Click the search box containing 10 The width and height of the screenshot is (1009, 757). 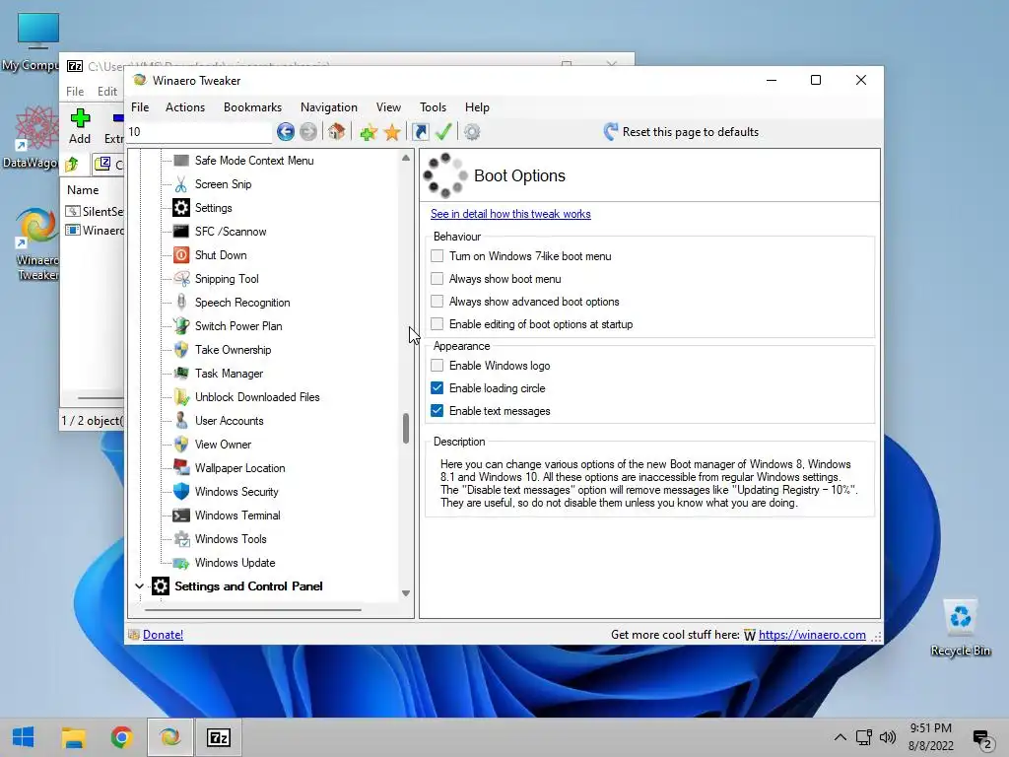coord(199,132)
